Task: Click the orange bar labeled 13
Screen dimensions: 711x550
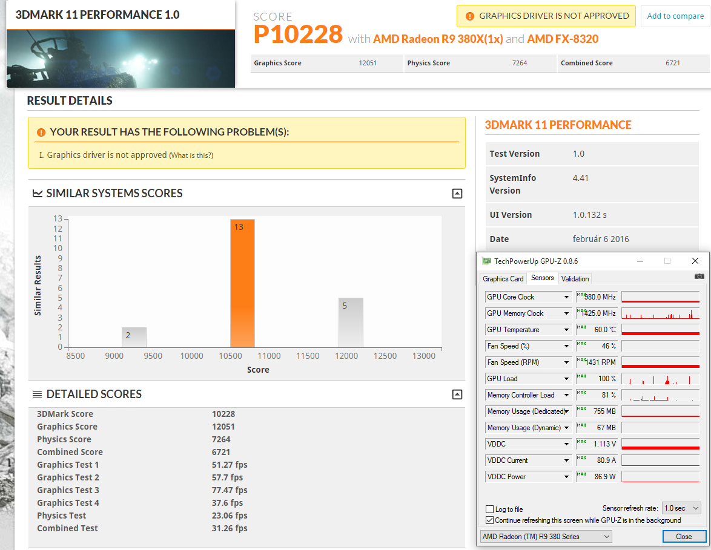Action: pos(243,283)
